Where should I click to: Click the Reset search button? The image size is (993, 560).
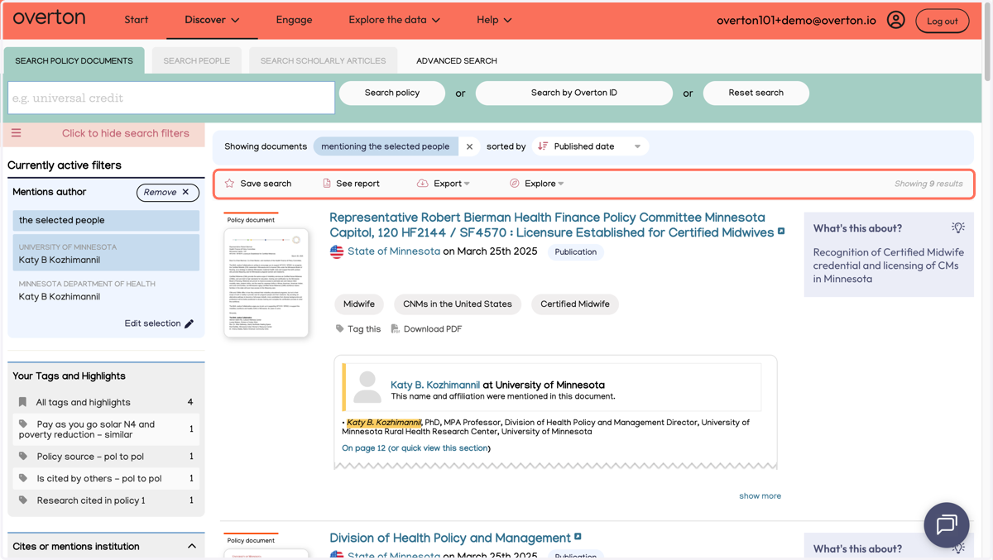click(756, 93)
